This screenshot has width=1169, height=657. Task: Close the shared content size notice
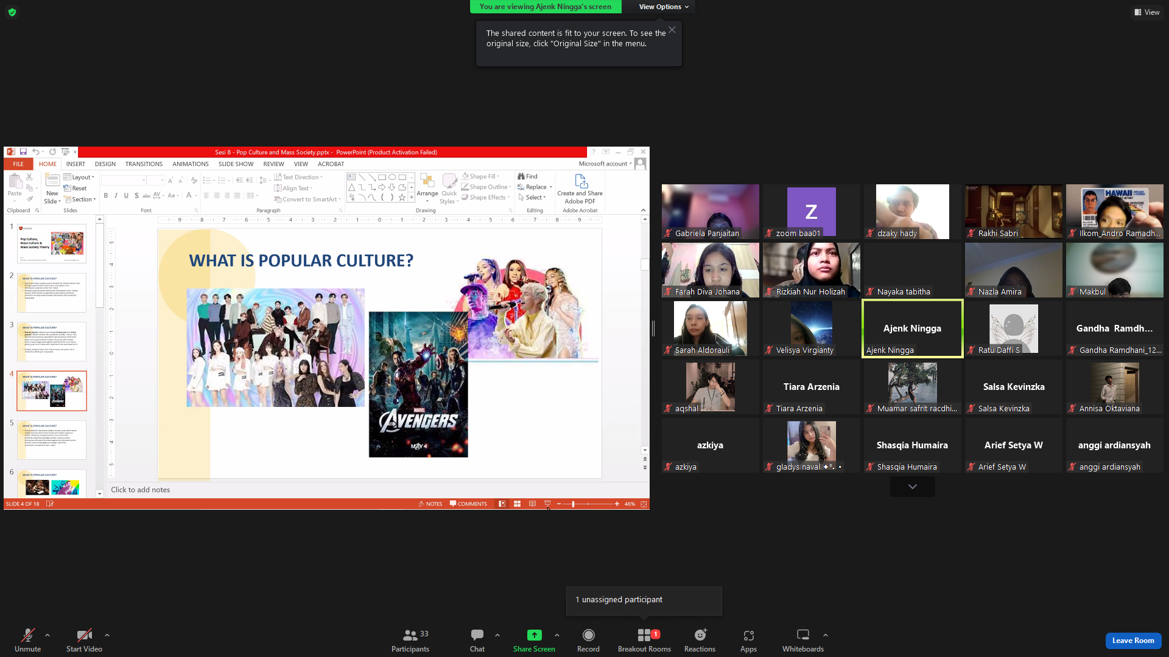(x=672, y=30)
